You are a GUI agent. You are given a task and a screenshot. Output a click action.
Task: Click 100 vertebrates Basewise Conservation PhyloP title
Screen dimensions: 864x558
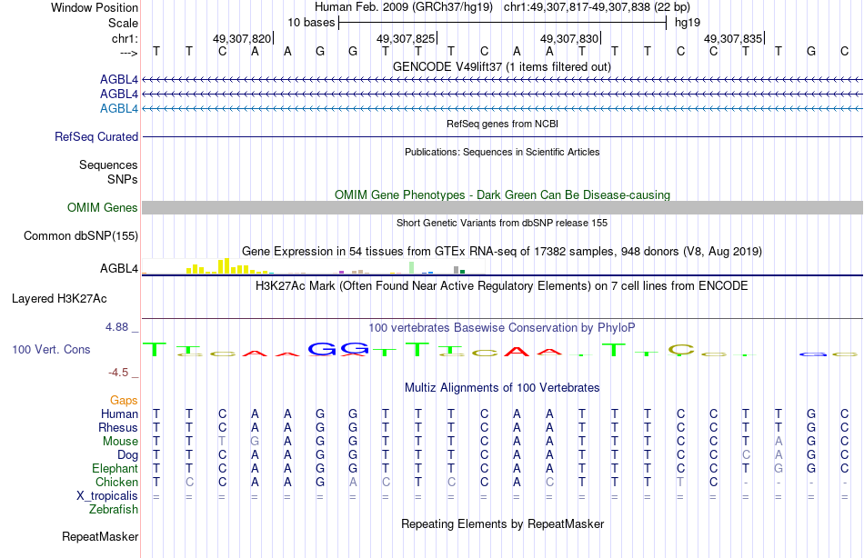(x=502, y=328)
